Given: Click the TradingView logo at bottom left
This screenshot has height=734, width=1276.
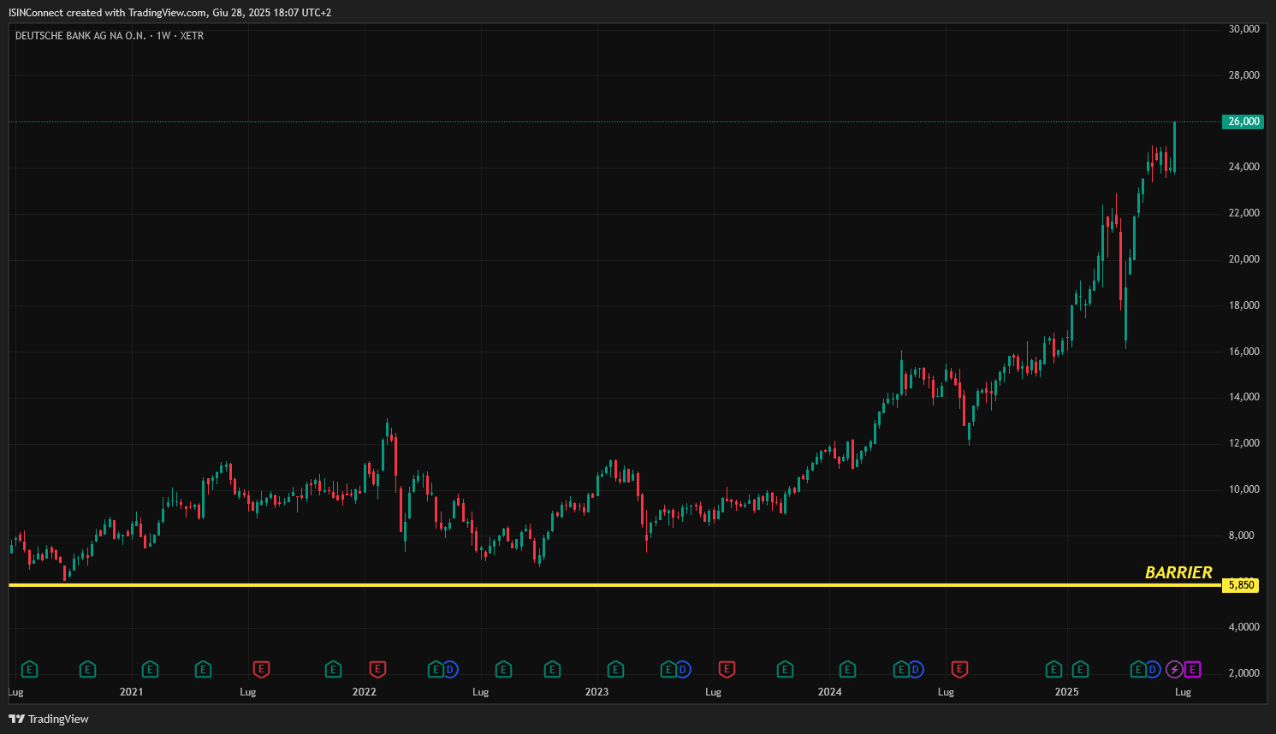Looking at the screenshot, I should (49, 719).
